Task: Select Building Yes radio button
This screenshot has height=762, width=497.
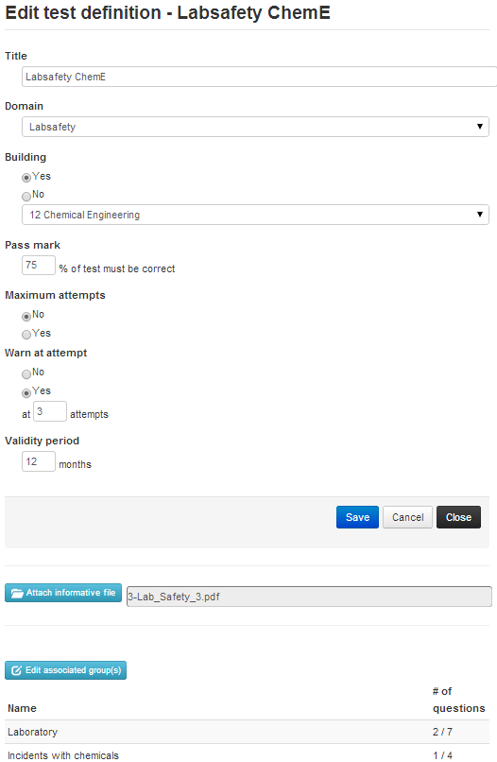Action: coord(26,178)
